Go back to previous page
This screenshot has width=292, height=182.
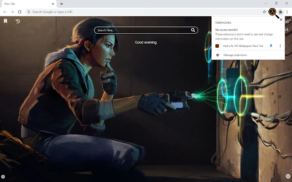5,12
